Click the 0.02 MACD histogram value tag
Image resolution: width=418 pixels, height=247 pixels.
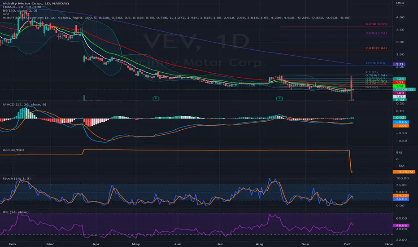pos(400,118)
